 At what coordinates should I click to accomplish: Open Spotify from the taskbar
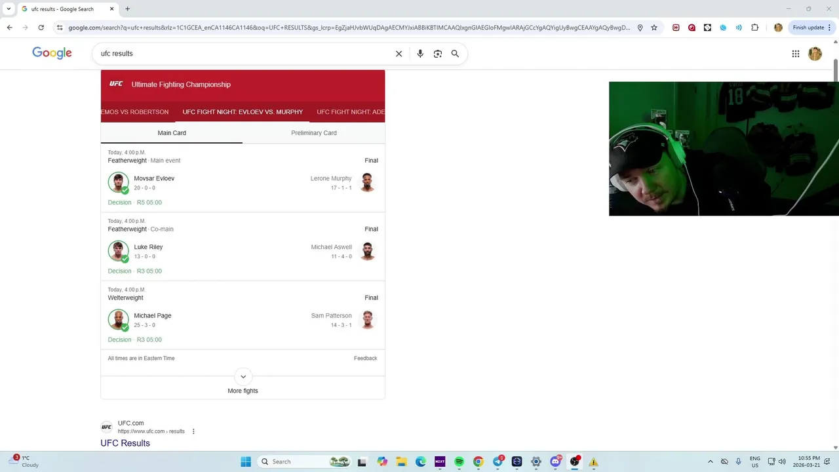pos(459,462)
